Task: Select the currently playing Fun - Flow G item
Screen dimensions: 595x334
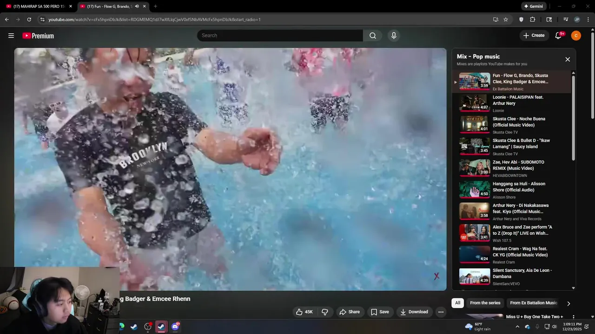Action: tap(511, 82)
